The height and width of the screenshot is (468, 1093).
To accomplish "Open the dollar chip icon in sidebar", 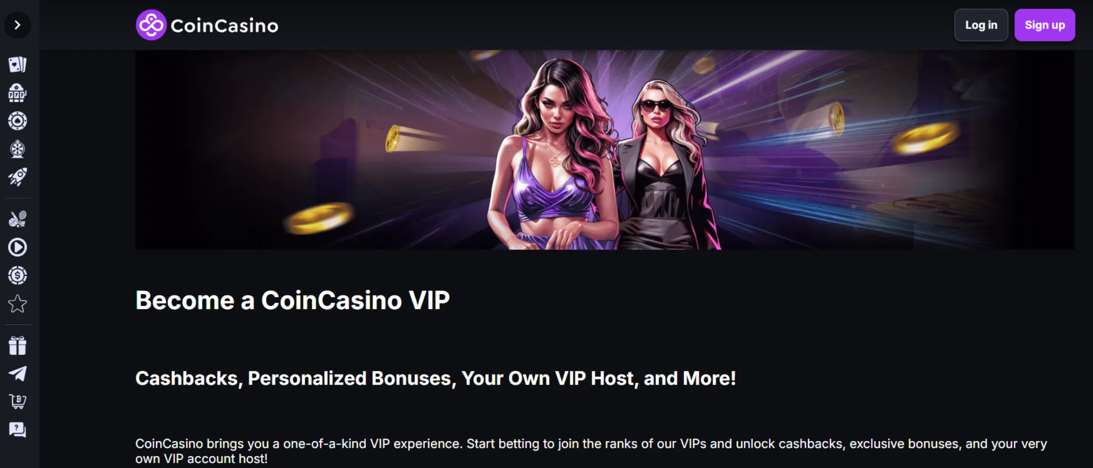I will point(18,275).
